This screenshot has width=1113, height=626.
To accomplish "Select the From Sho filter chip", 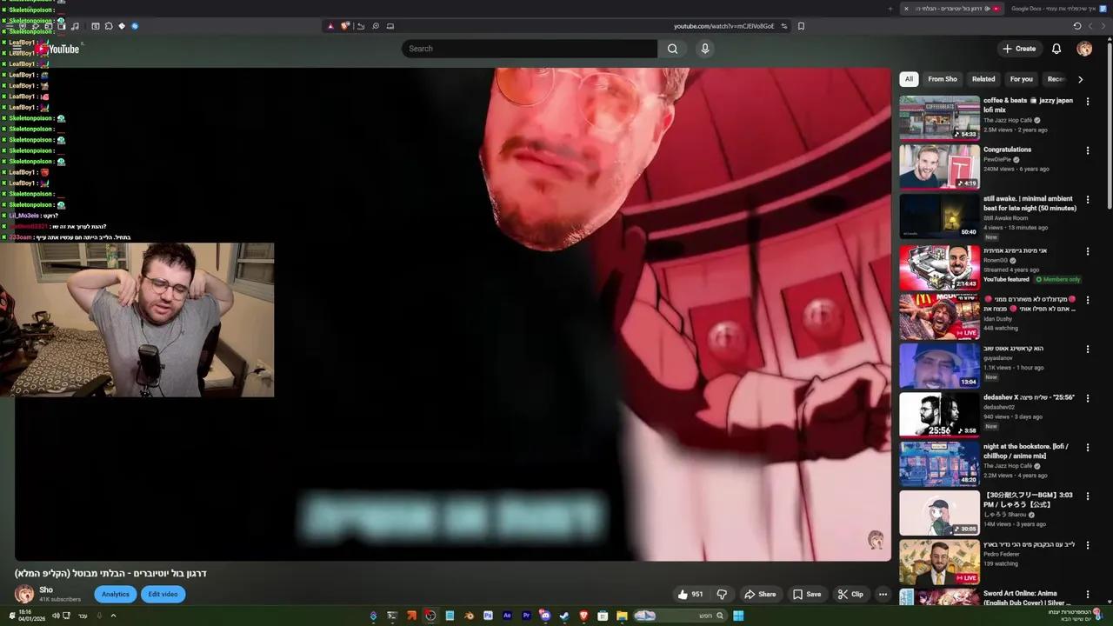I will [x=943, y=79].
